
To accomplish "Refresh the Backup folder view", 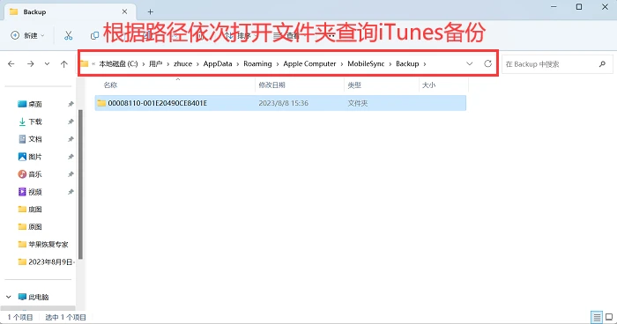I will tap(487, 63).
